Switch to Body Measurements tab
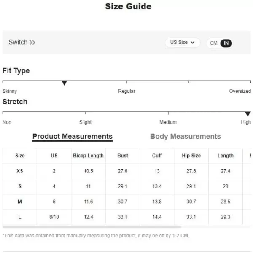 coord(185,136)
